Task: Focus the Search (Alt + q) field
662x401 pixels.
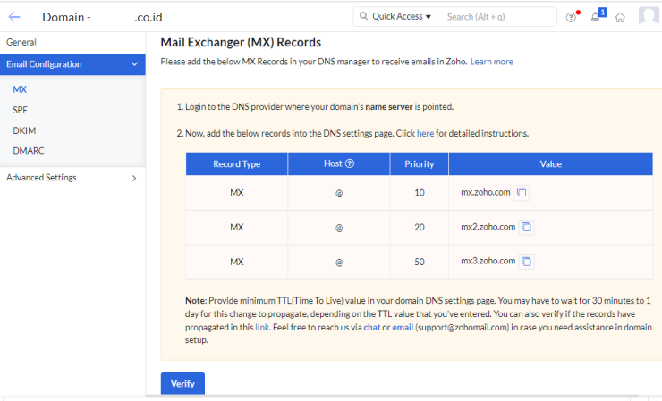Action: point(496,17)
